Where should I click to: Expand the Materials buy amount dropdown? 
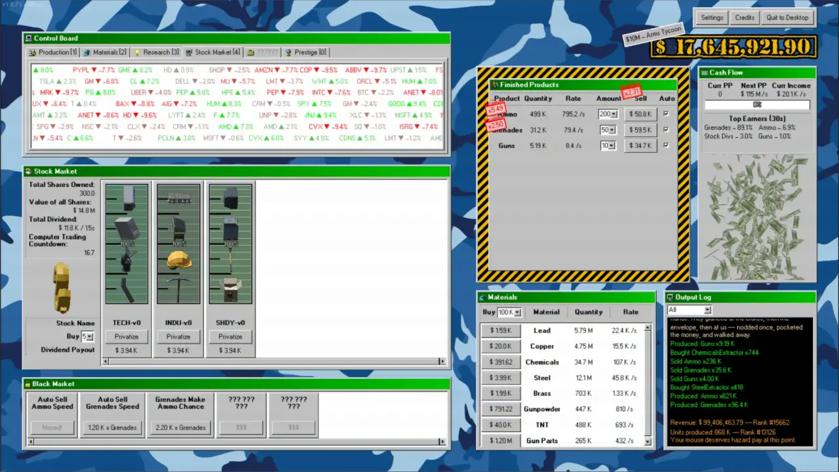(x=517, y=313)
